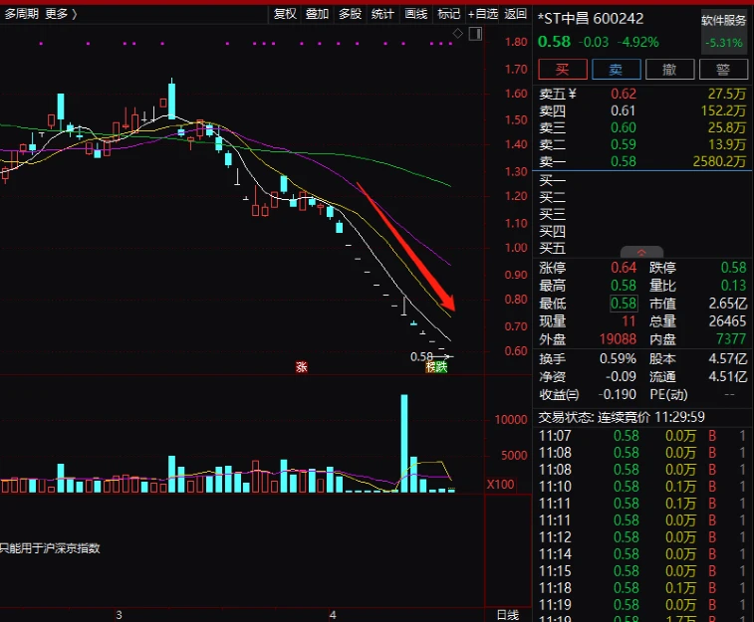Click the red 涨 marker on the chart
This screenshot has height=622, width=754.
click(301, 367)
